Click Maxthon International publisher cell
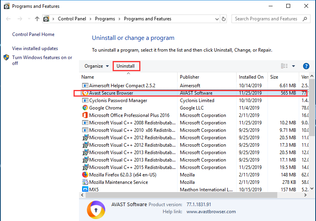The image size is (316, 221). [x=206, y=190]
